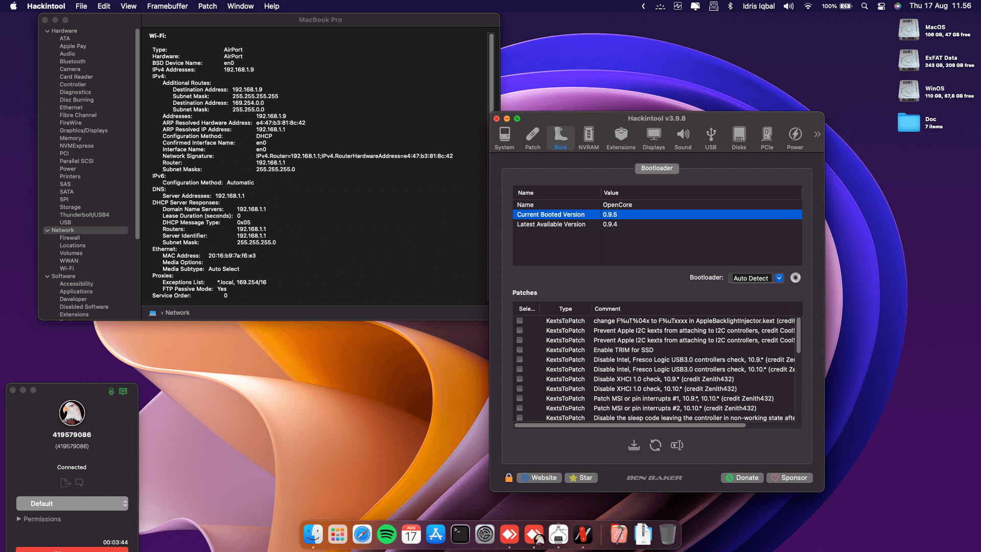Viewport: 981px width, 552px height.
Task: Click the lock icon in Hackintool footer
Action: click(x=508, y=478)
